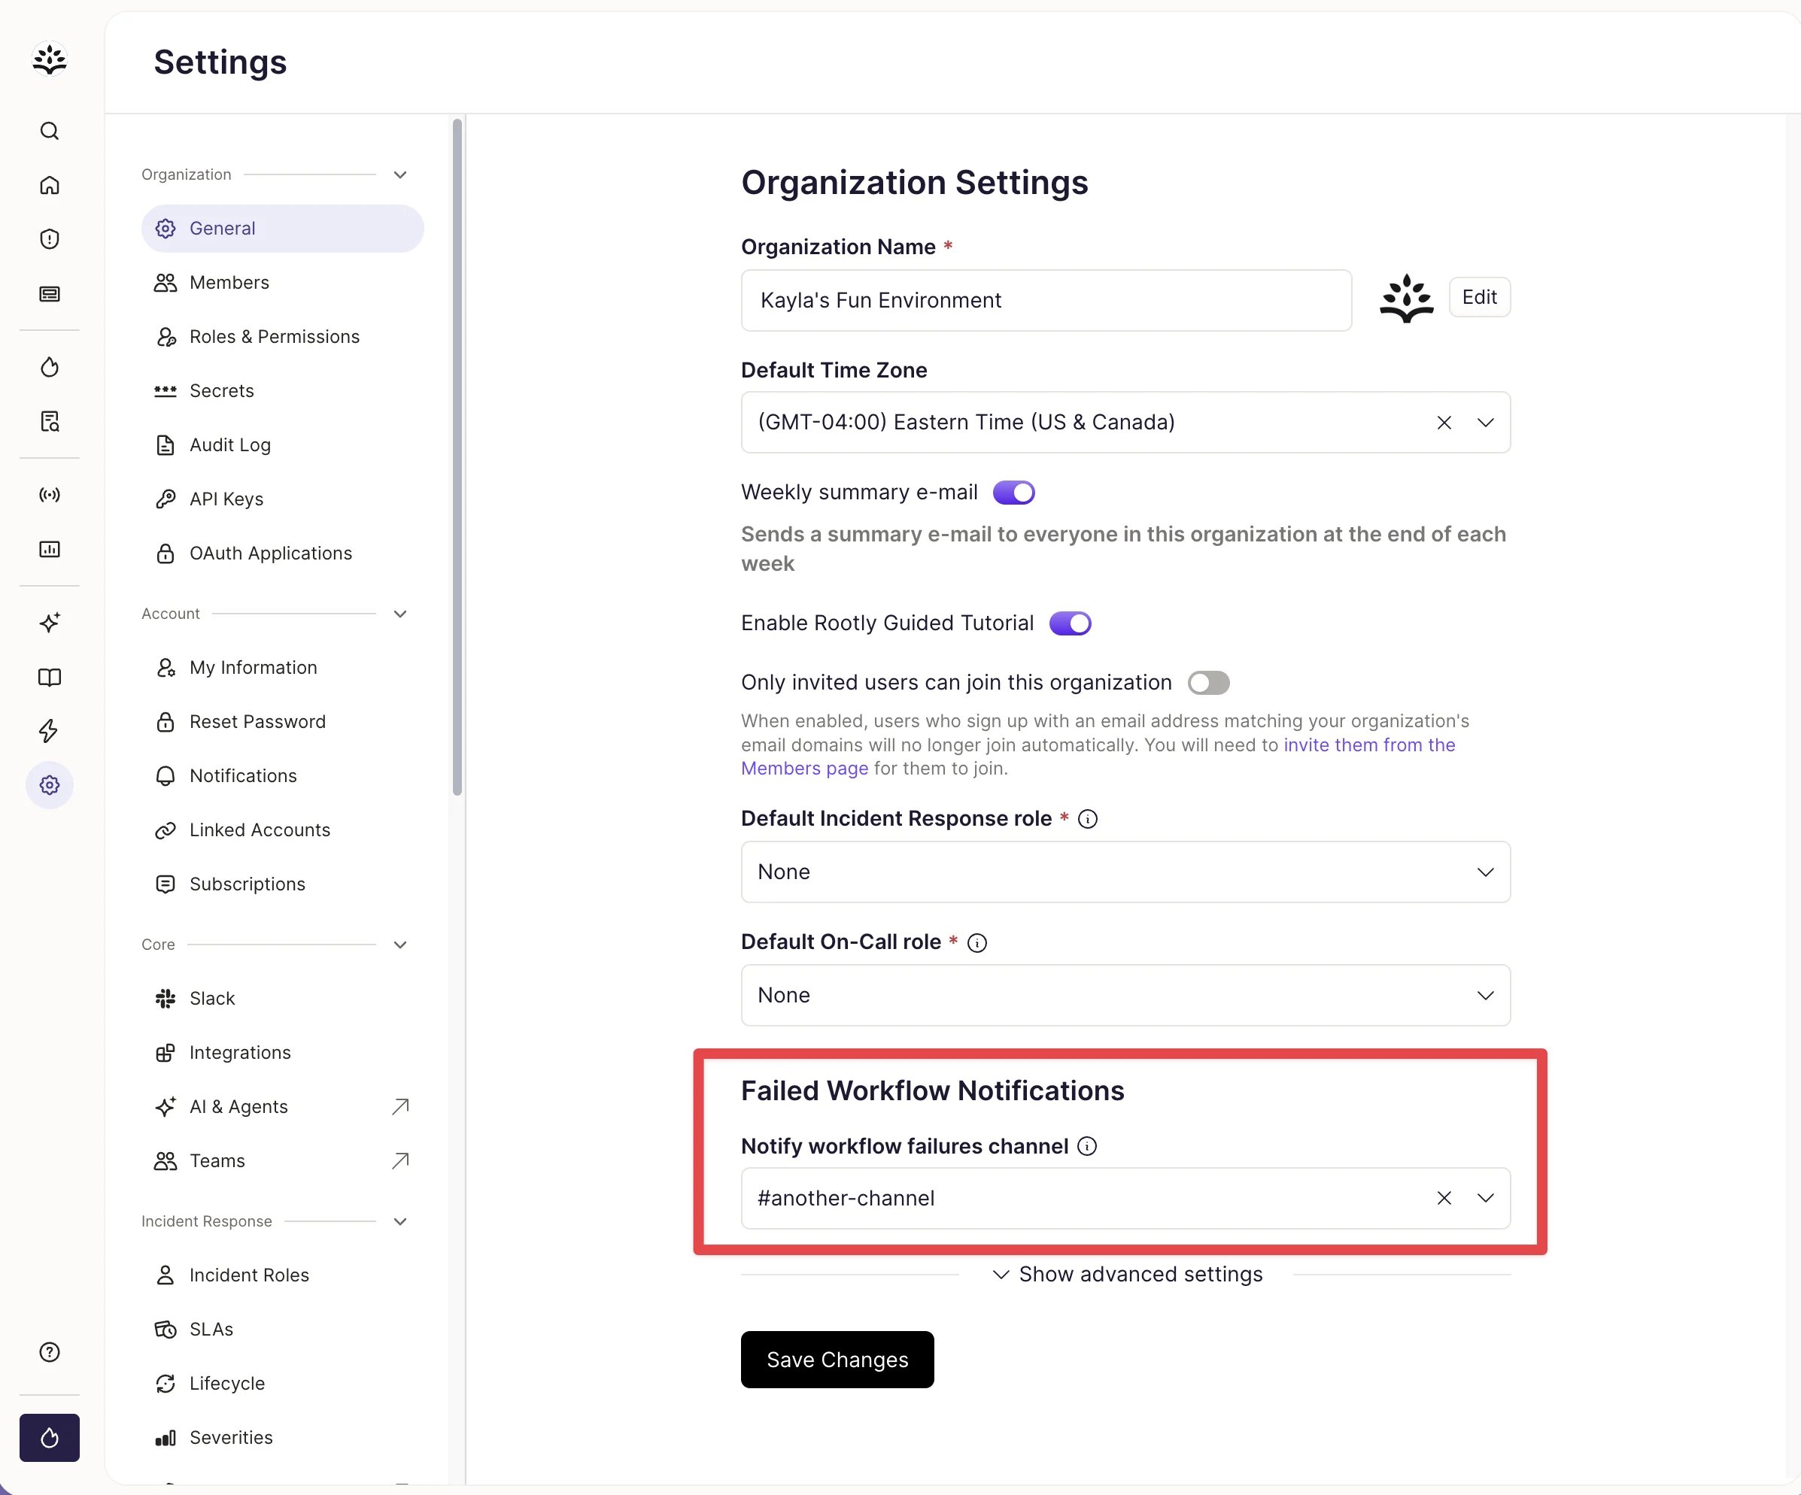Image resolution: width=1801 pixels, height=1495 pixels.
Task: Click the Organization Name input field
Action: pyautogui.click(x=1046, y=301)
